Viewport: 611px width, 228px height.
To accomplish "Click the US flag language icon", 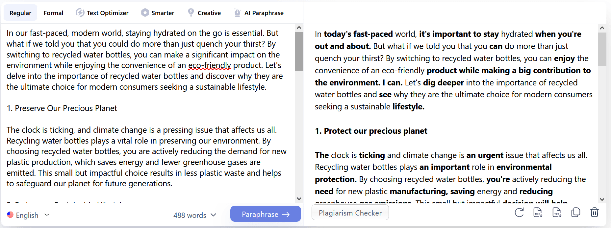I will click(10, 215).
